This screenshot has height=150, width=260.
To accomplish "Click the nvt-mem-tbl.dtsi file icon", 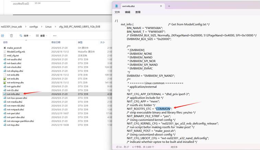I will (x=5, y=106).
